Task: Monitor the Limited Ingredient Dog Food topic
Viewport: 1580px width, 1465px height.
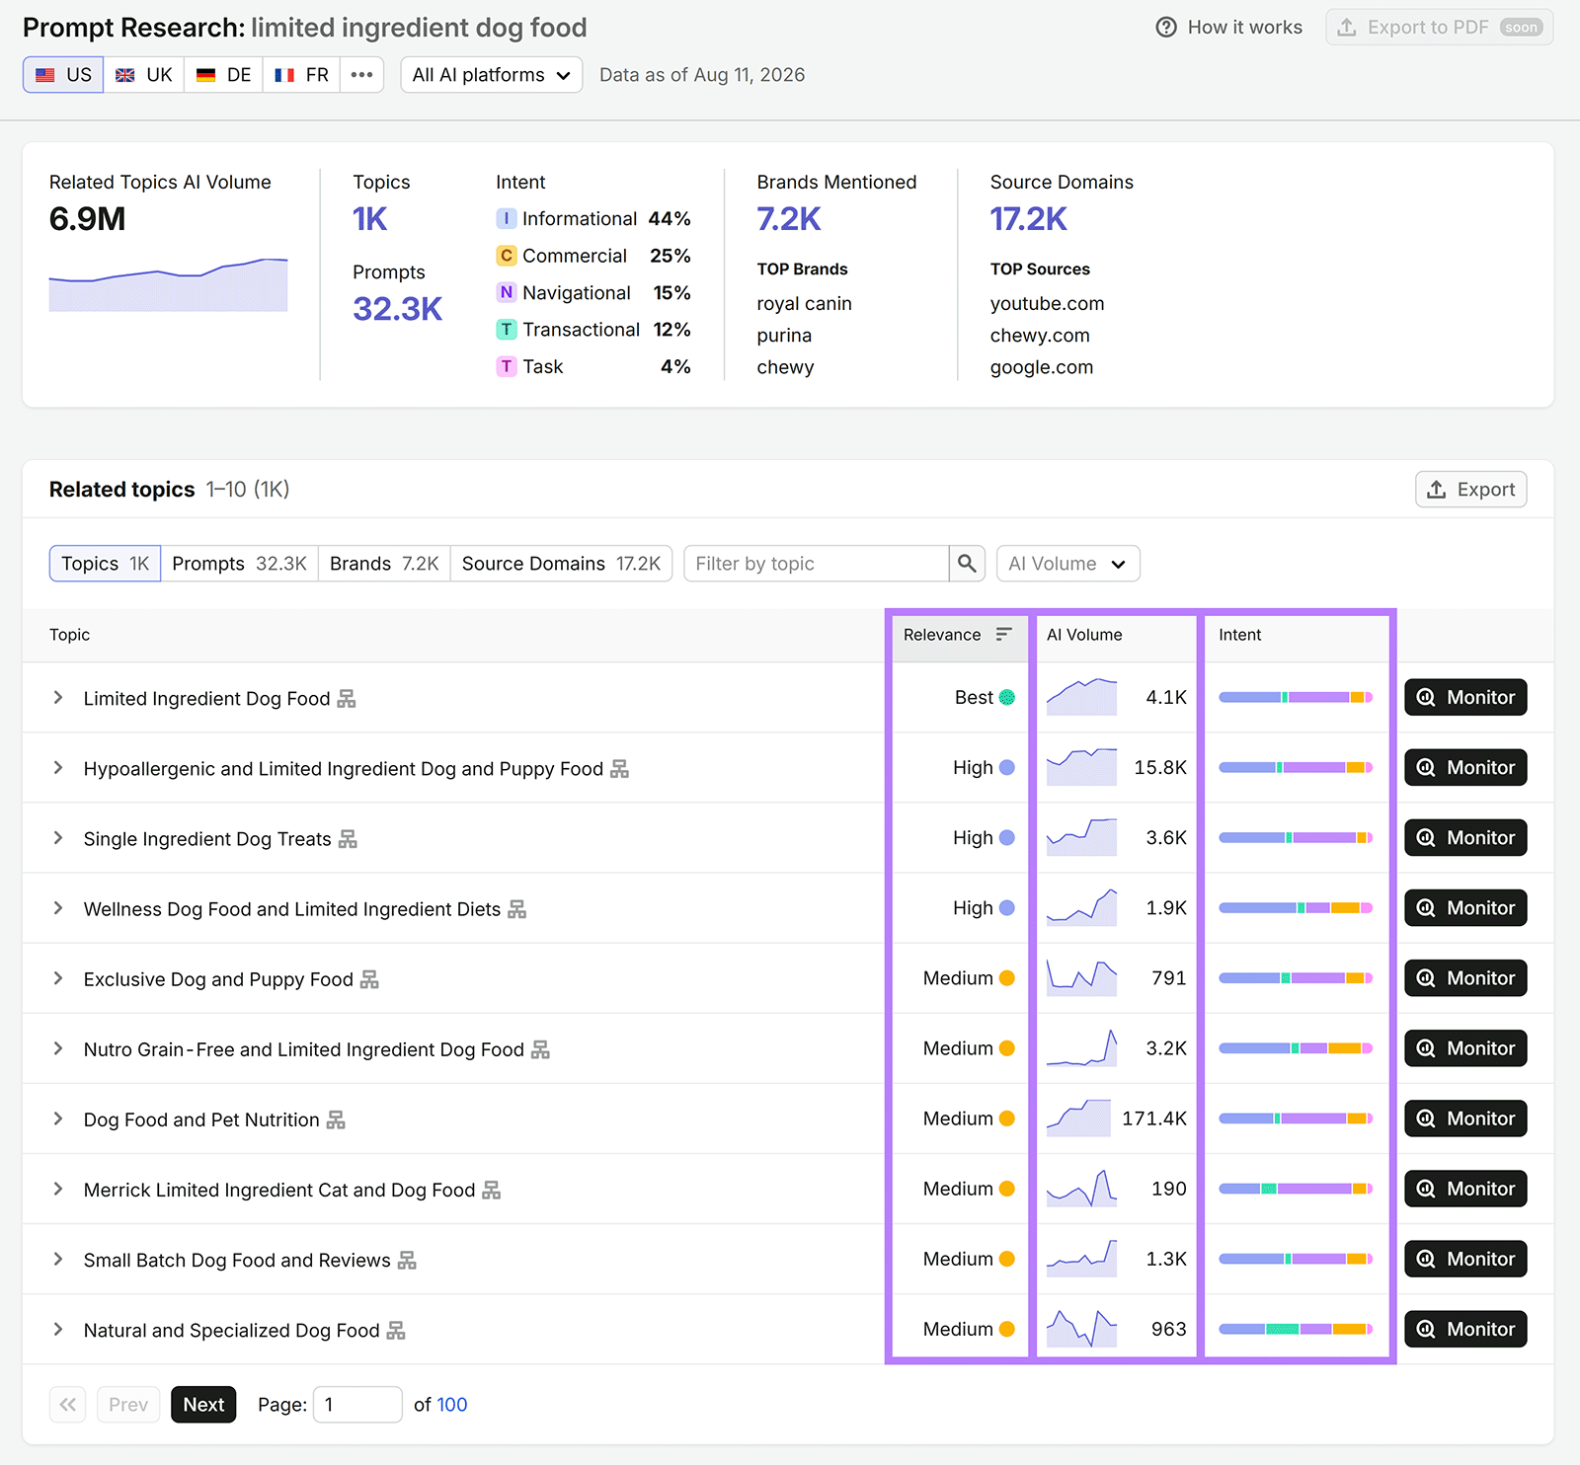Action: pos(1466,698)
